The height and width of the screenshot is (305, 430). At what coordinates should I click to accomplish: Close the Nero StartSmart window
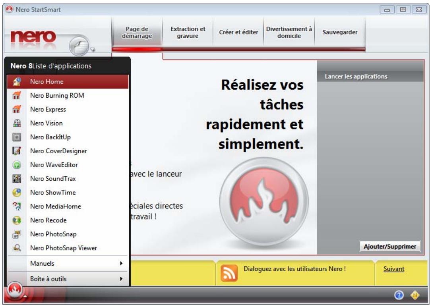(x=419, y=10)
